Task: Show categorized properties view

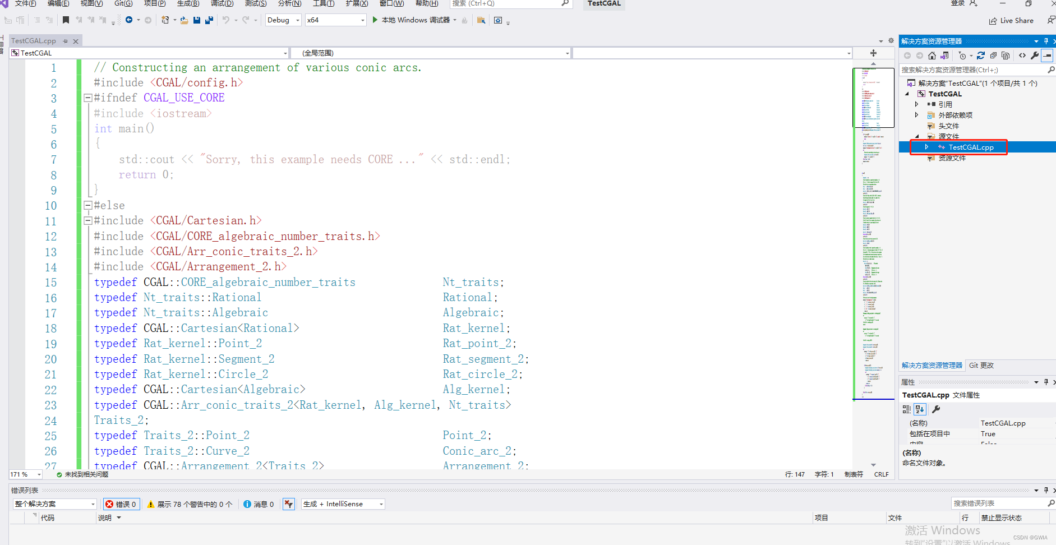Action: (907, 409)
